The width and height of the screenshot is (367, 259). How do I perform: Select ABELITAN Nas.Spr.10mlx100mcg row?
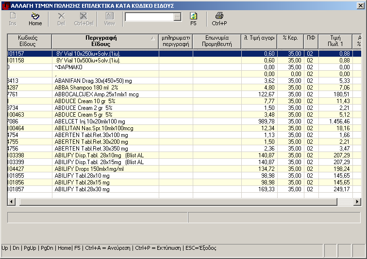(184, 128)
